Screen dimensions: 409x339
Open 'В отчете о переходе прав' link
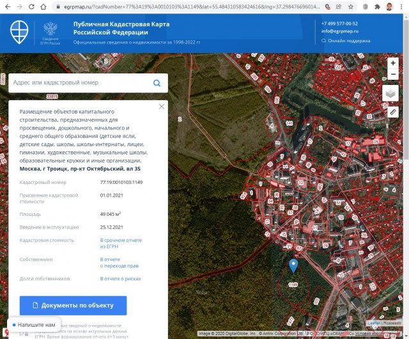click(x=120, y=262)
